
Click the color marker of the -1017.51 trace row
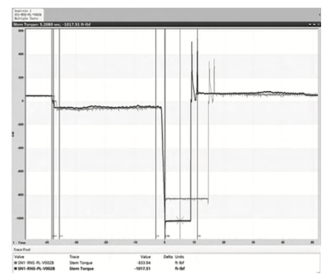pos(16,269)
